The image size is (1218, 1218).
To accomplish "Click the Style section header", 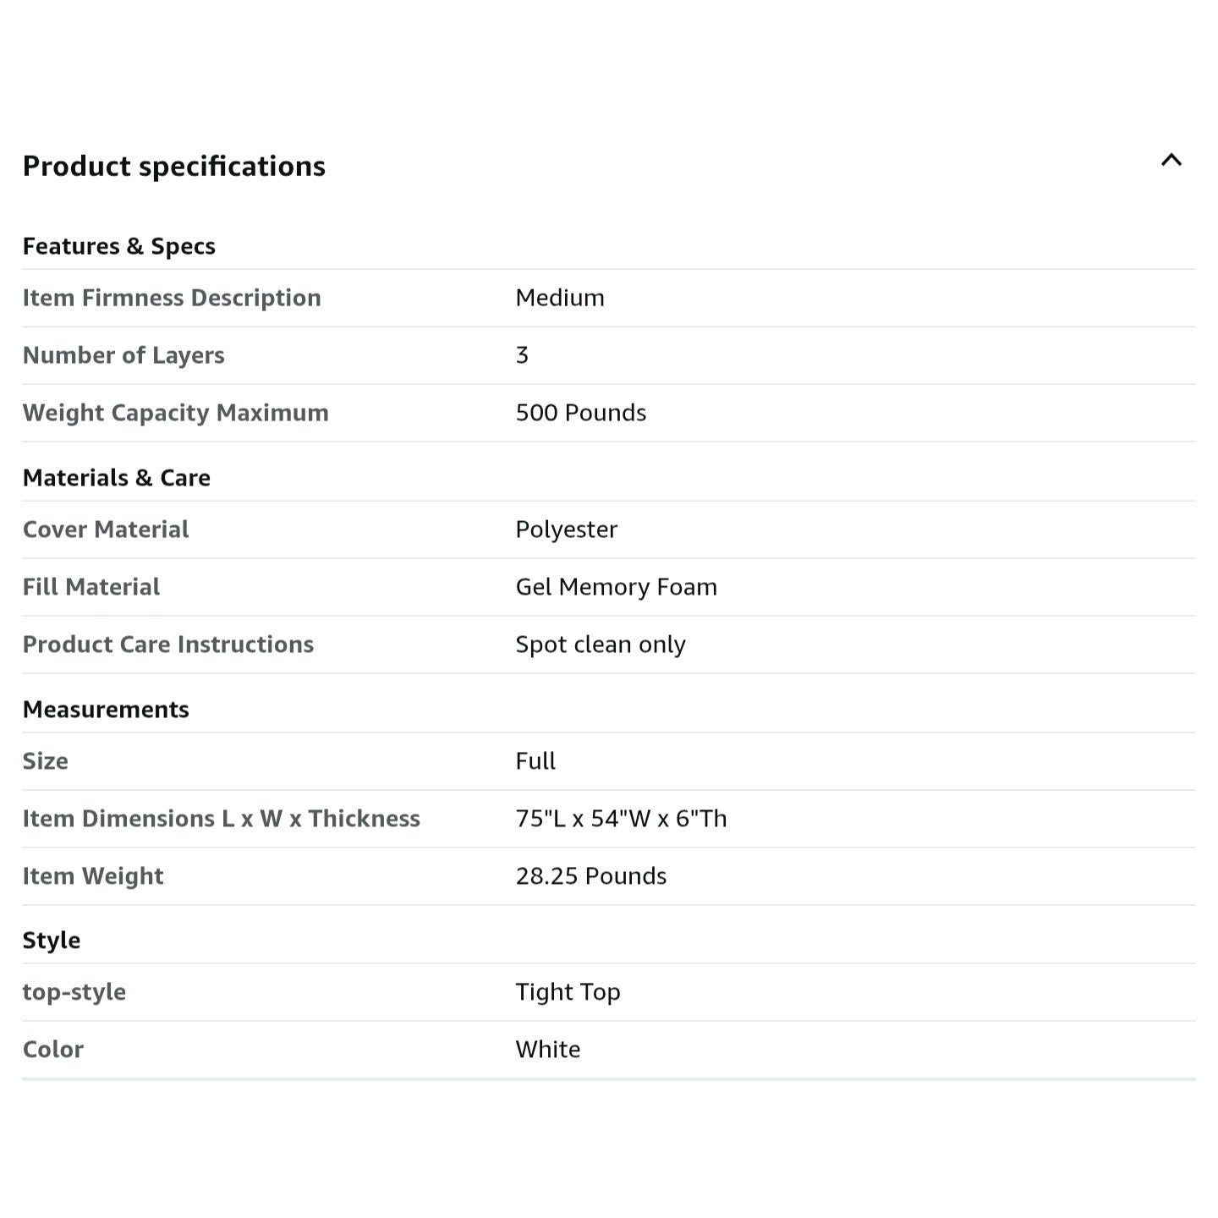I will point(52,941).
